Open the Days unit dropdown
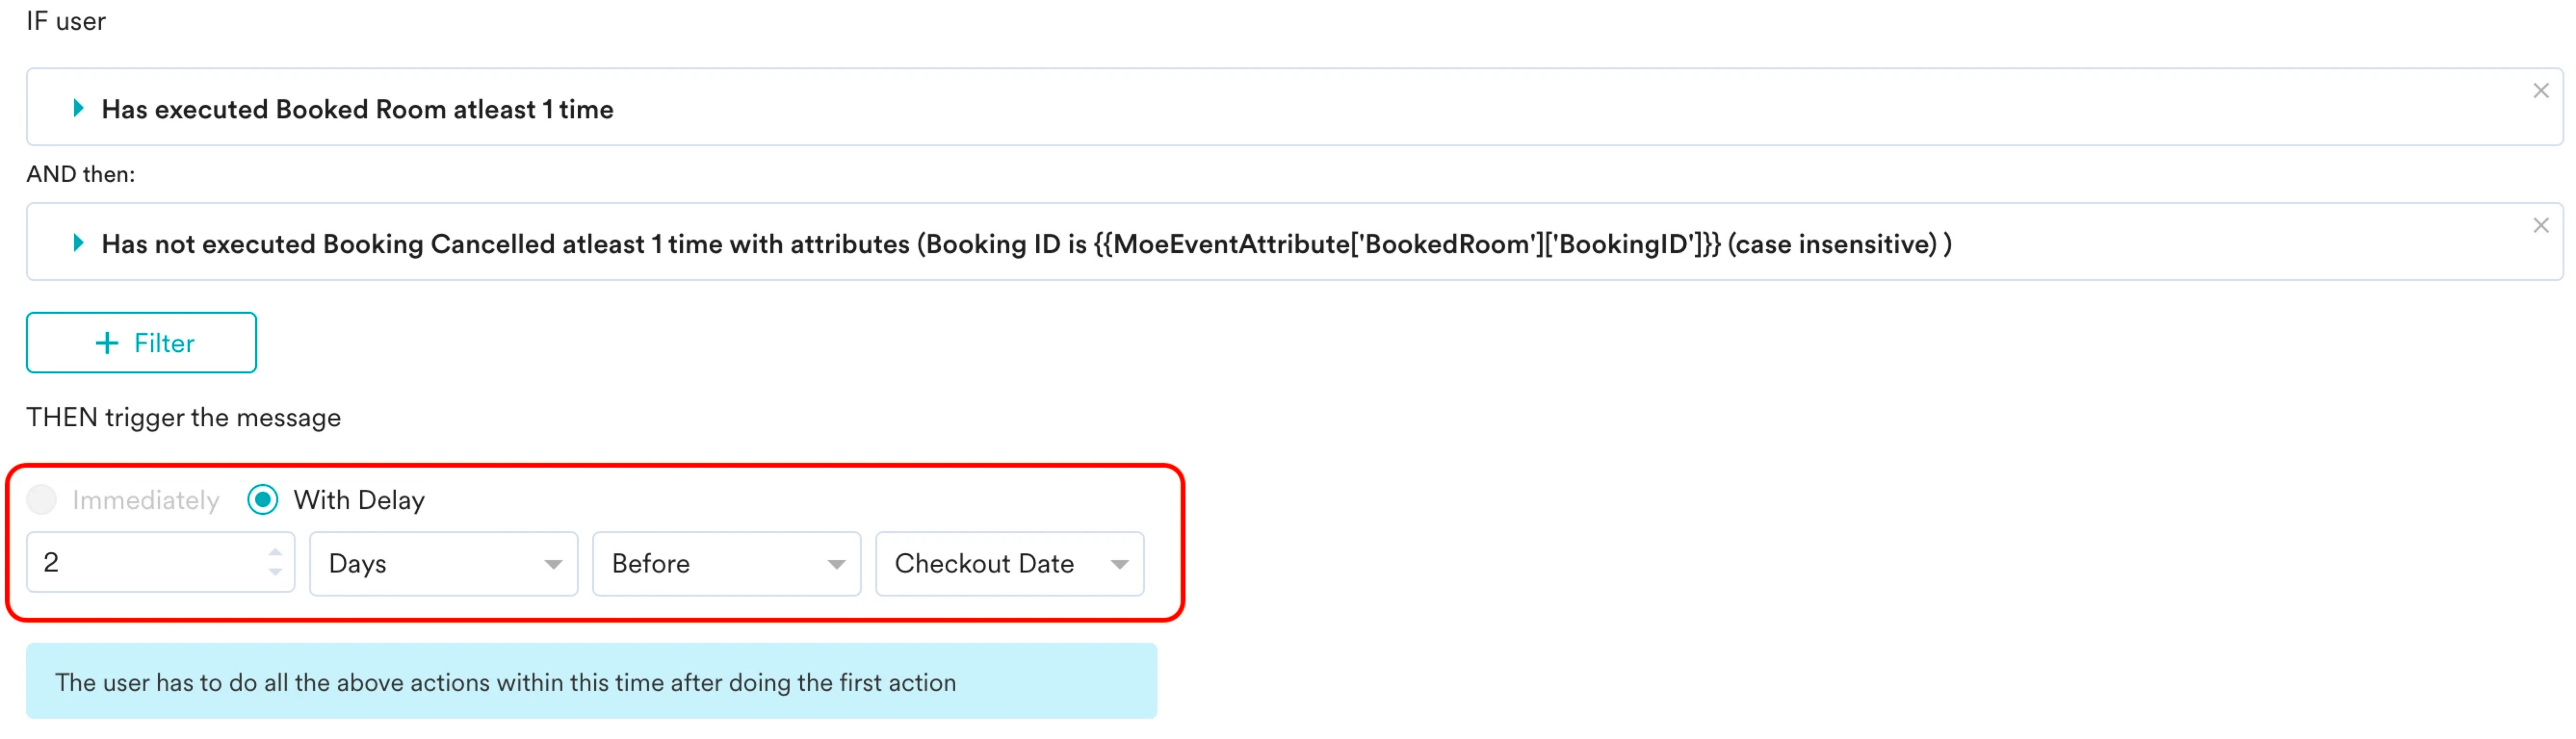Screen dimensions: 2576x739 coord(443,563)
